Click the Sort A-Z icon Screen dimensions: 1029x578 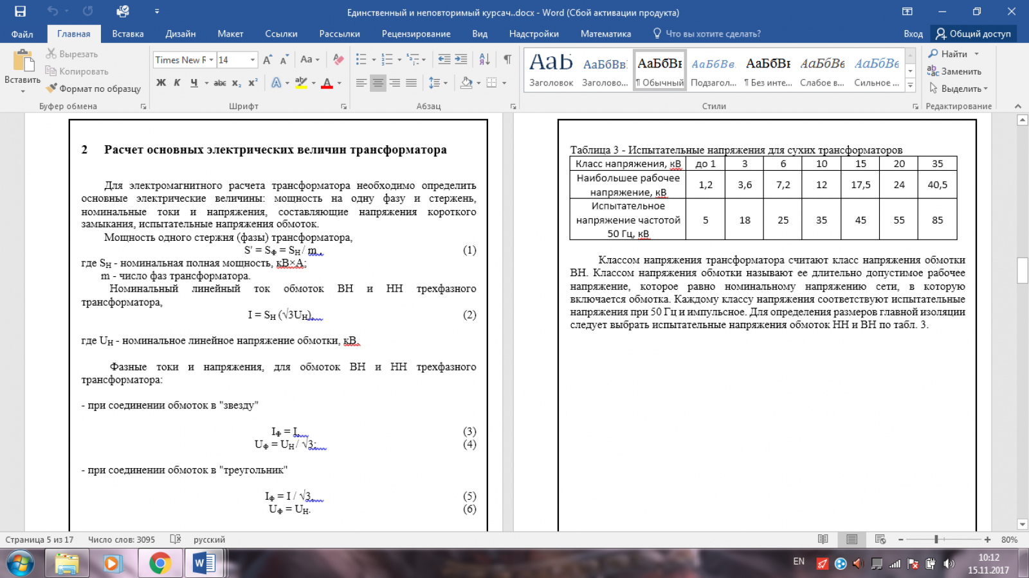(485, 59)
